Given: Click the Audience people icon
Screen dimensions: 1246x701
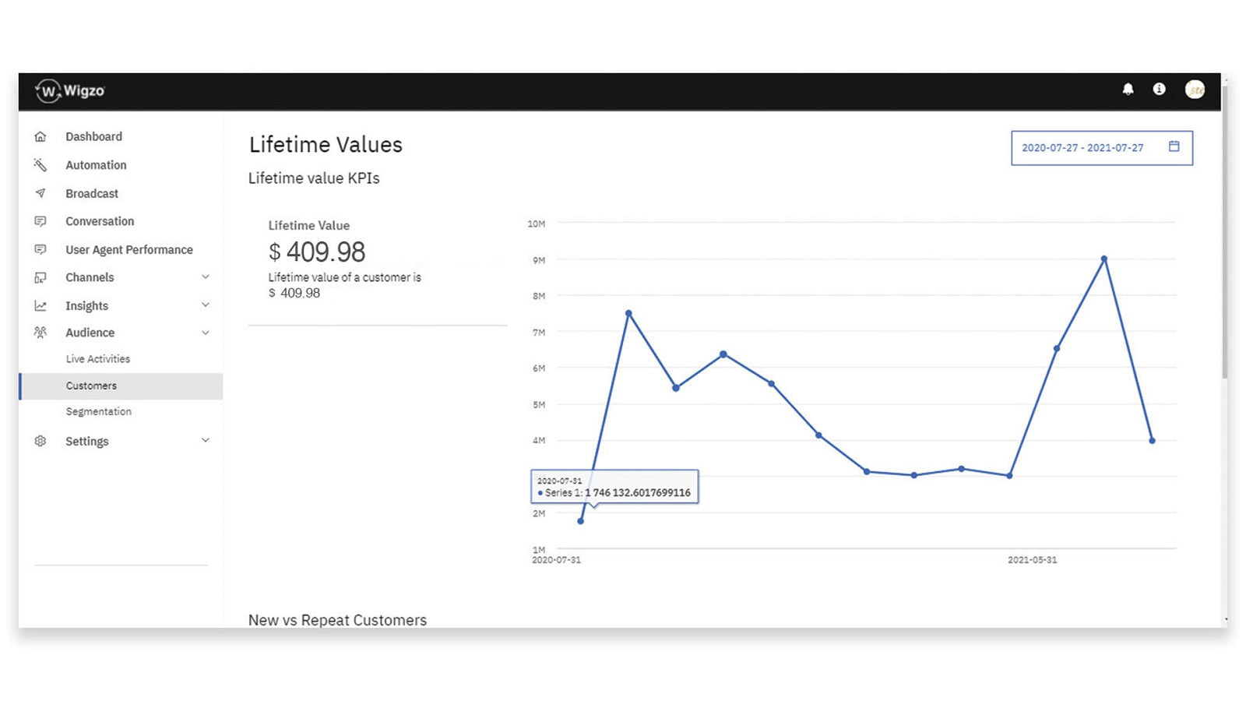Looking at the screenshot, I should pyautogui.click(x=40, y=333).
